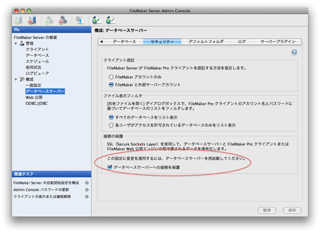Select スケジュール in the sidebar tree

(37, 61)
